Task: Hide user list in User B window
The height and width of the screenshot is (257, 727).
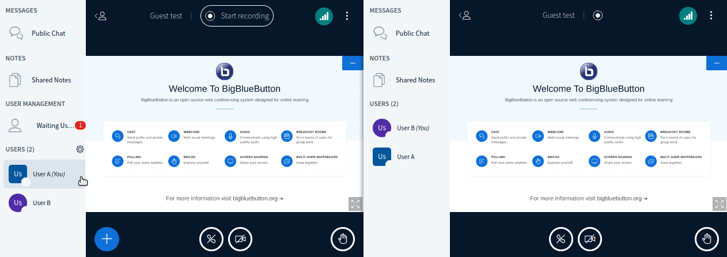Action: point(465,16)
